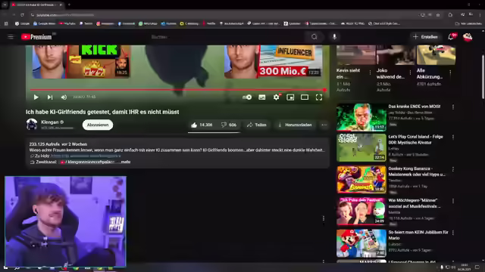Like the video with 14.306 likes
Viewport: 485px width, 272px height.
(x=202, y=125)
